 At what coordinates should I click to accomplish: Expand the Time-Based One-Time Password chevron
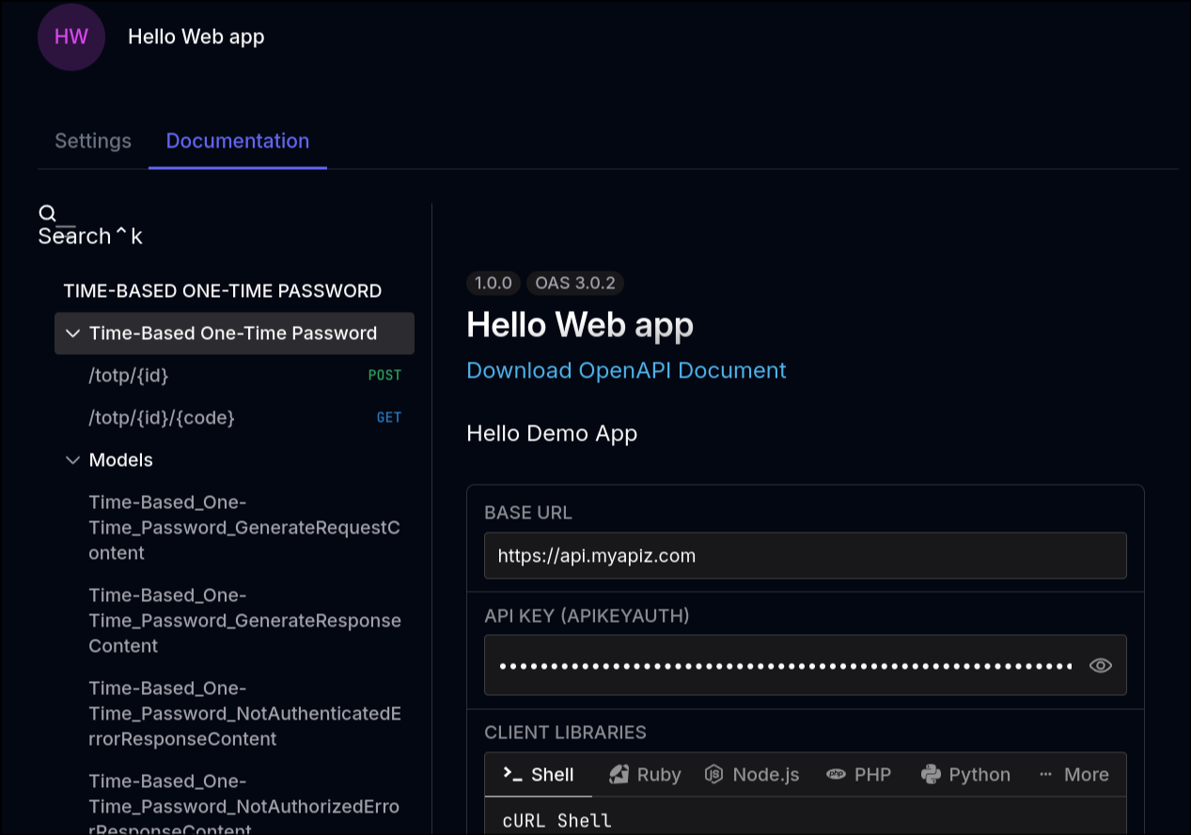(72, 332)
